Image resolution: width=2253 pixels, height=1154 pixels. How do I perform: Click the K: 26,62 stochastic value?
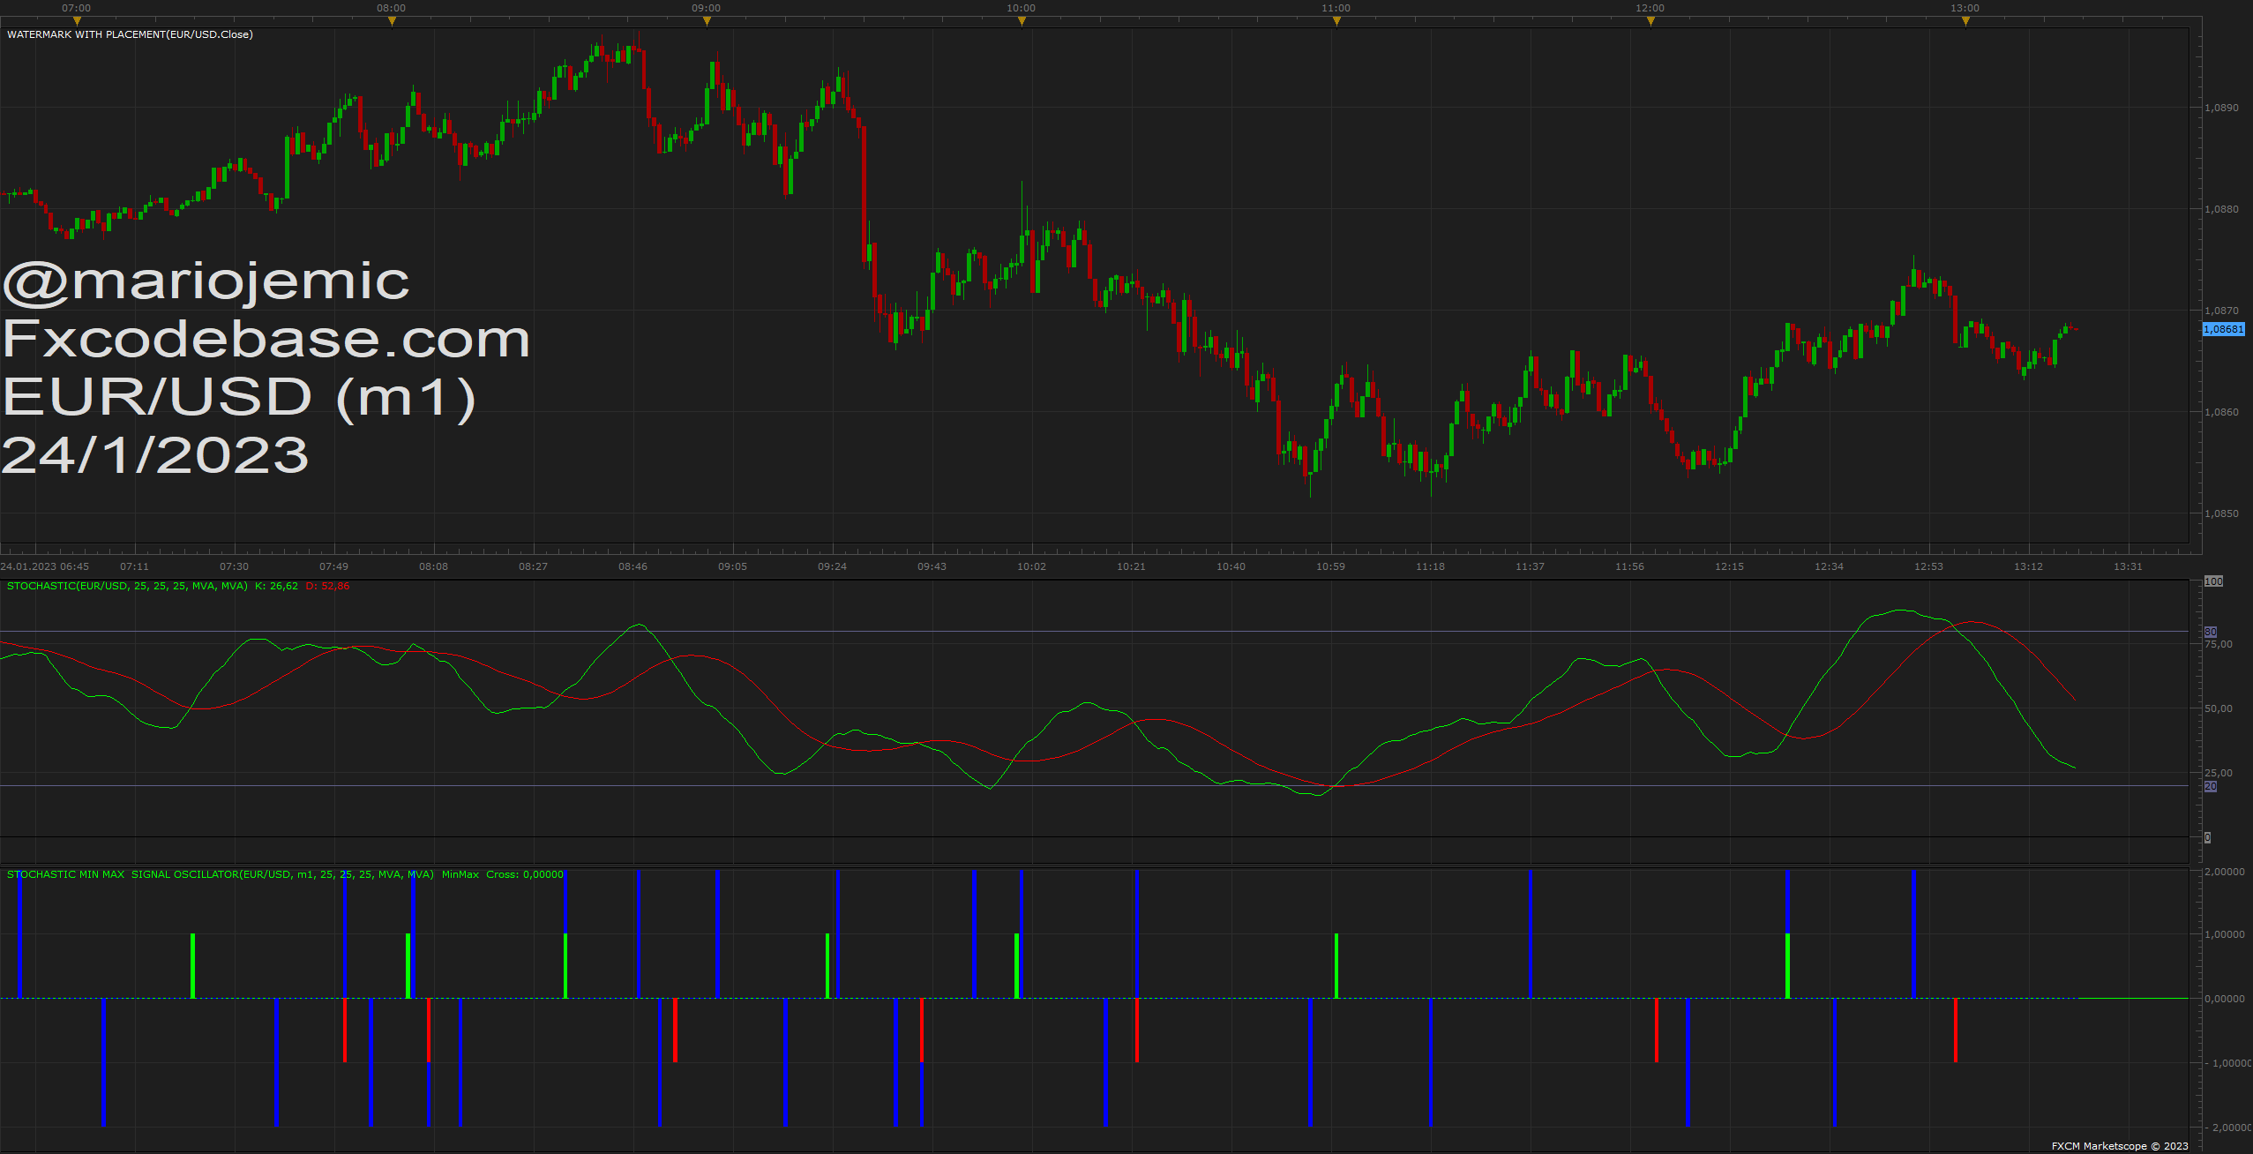(x=276, y=586)
